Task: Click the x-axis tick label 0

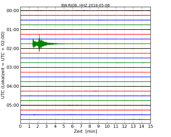Action: 21,126
